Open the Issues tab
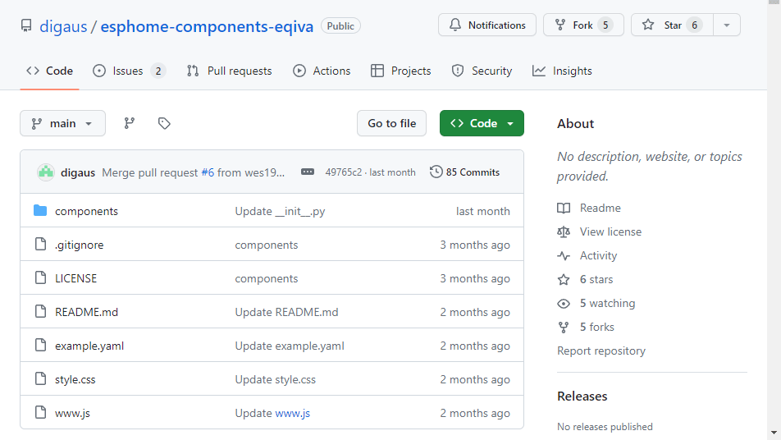The width and height of the screenshot is (781, 440). pyautogui.click(x=129, y=71)
